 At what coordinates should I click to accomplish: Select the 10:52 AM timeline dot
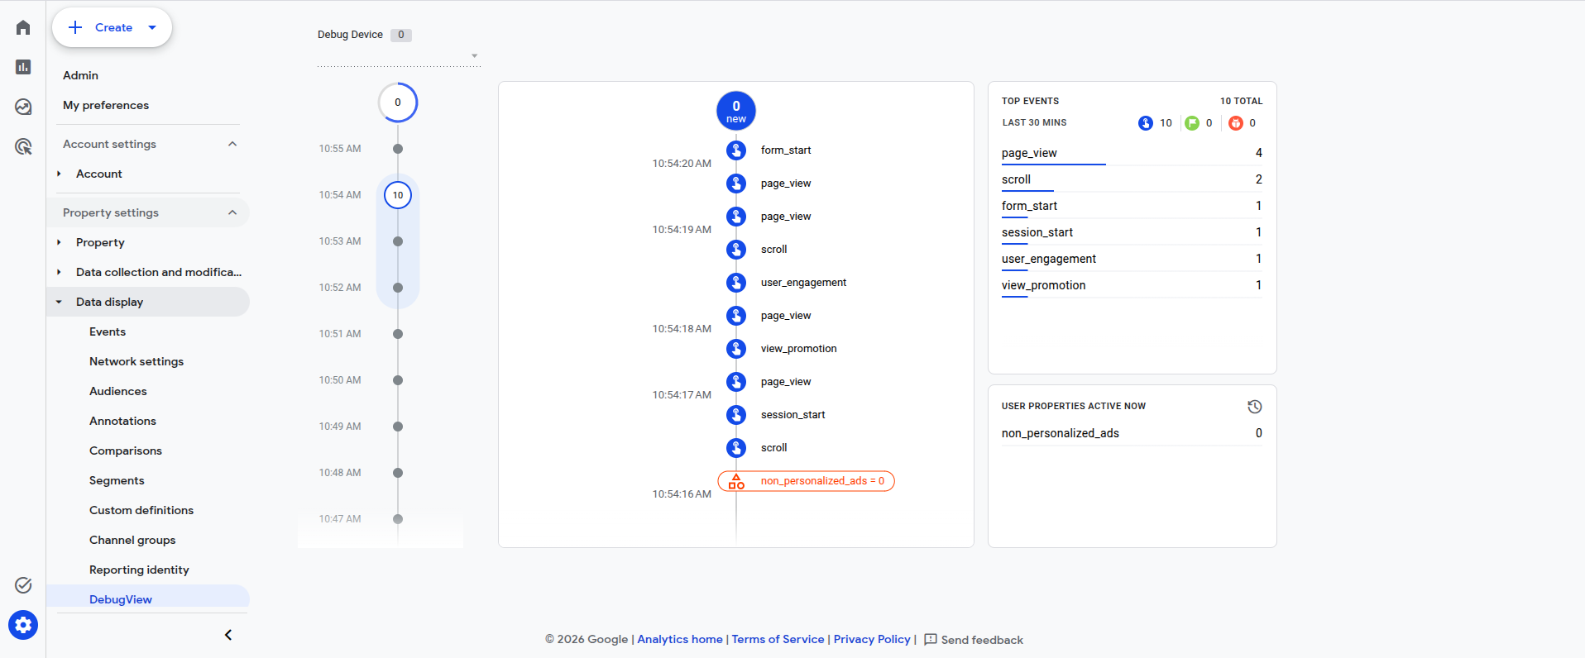coord(398,288)
